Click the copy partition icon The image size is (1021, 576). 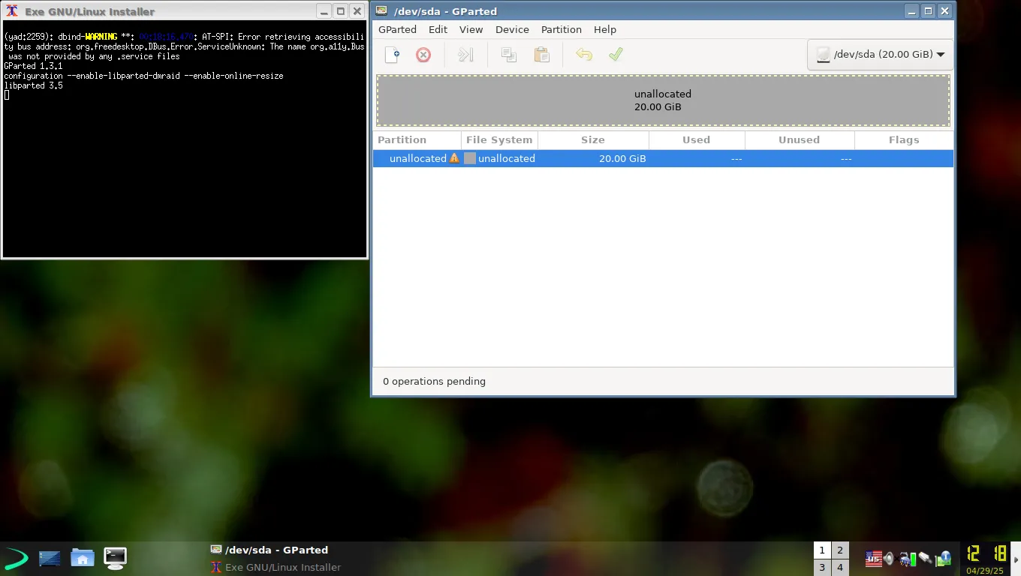[509, 54]
